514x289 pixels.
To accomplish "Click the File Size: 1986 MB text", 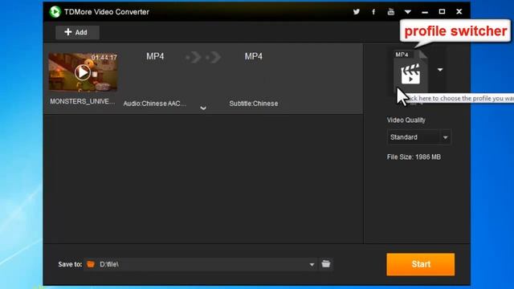I will (414, 157).
